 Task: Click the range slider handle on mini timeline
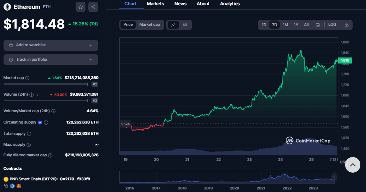click(x=334, y=177)
